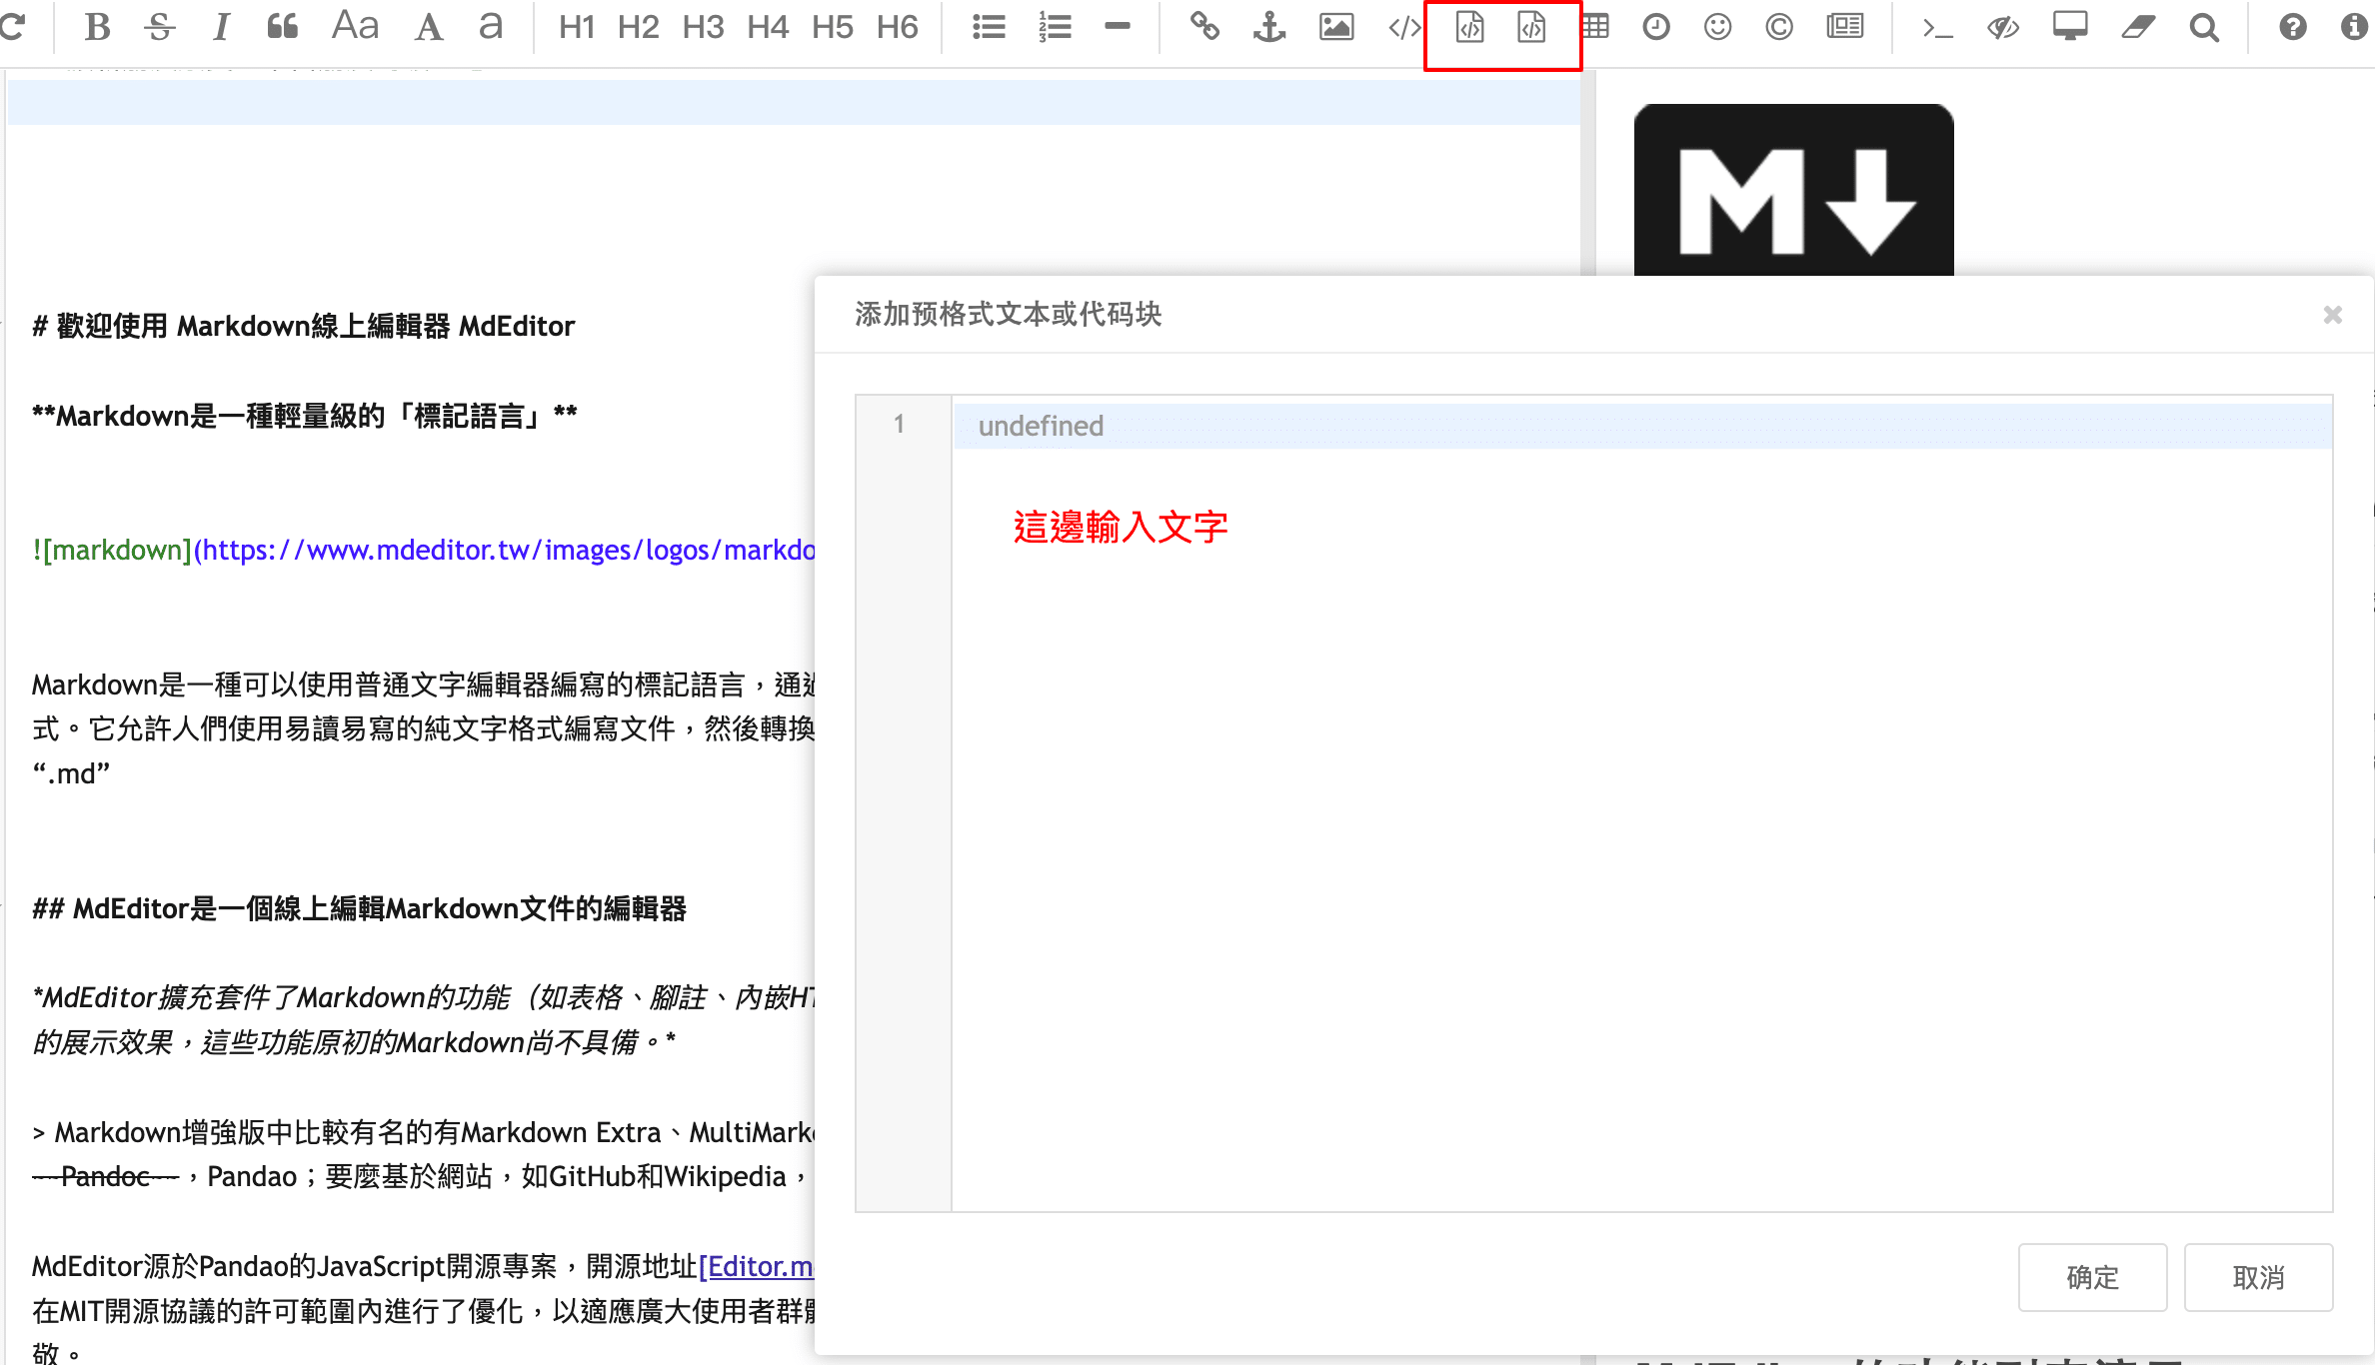
Task: Click the dialog title 添加预格式文本或代码块
Action: [x=1008, y=315]
